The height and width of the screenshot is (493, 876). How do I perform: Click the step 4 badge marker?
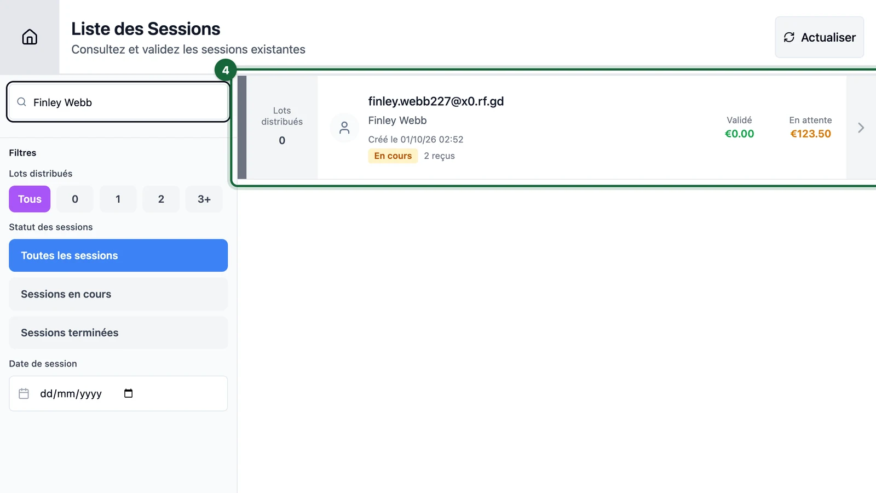pos(226,70)
